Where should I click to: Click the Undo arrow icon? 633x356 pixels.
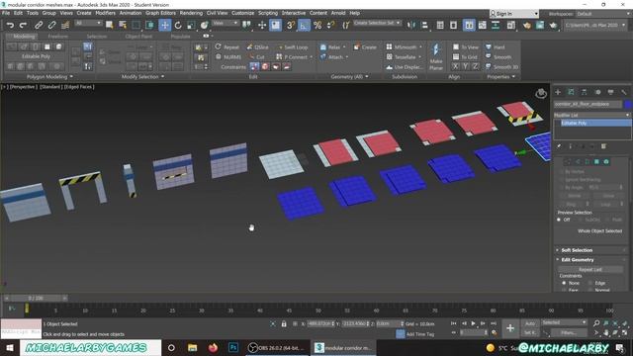(x=10, y=25)
